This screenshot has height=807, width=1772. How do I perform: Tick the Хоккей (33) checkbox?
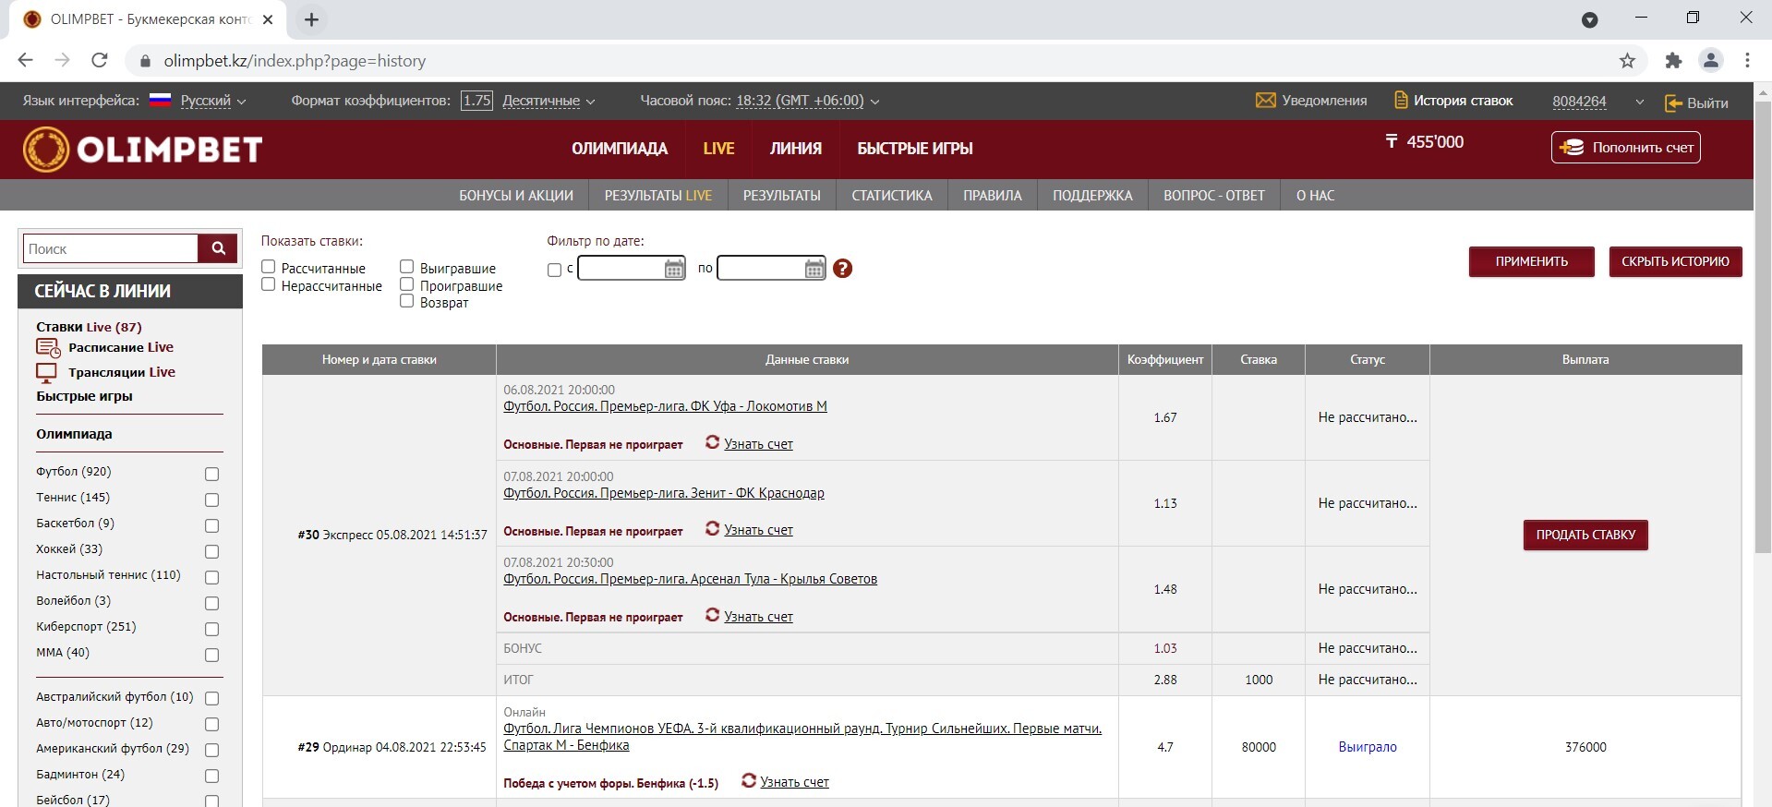211,551
